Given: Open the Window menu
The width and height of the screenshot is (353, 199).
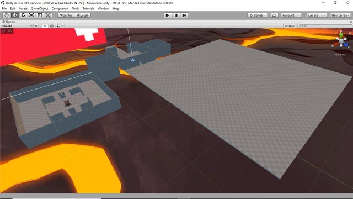Looking at the screenshot, I should [x=103, y=9].
